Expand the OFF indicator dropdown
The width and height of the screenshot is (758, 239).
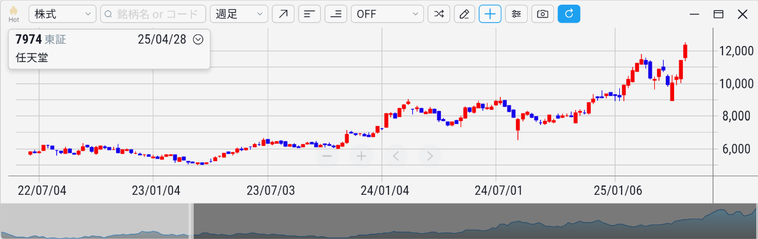pos(387,14)
